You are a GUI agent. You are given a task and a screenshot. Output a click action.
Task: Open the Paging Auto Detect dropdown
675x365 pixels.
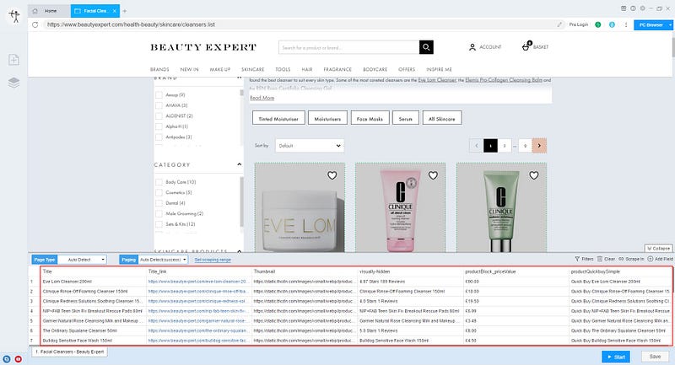pos(163,260)
